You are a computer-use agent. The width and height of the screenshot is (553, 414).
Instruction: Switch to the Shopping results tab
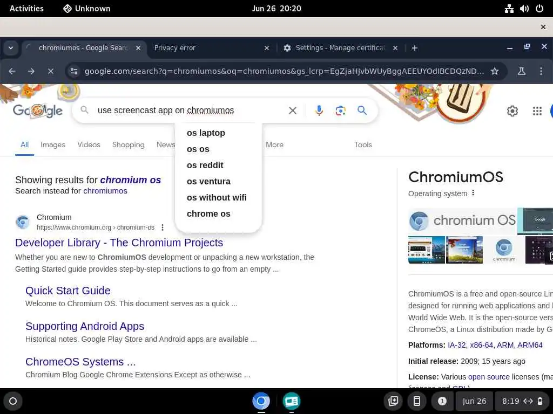coord(129,144)
